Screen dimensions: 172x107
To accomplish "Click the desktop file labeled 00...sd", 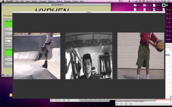I will 168,14.
